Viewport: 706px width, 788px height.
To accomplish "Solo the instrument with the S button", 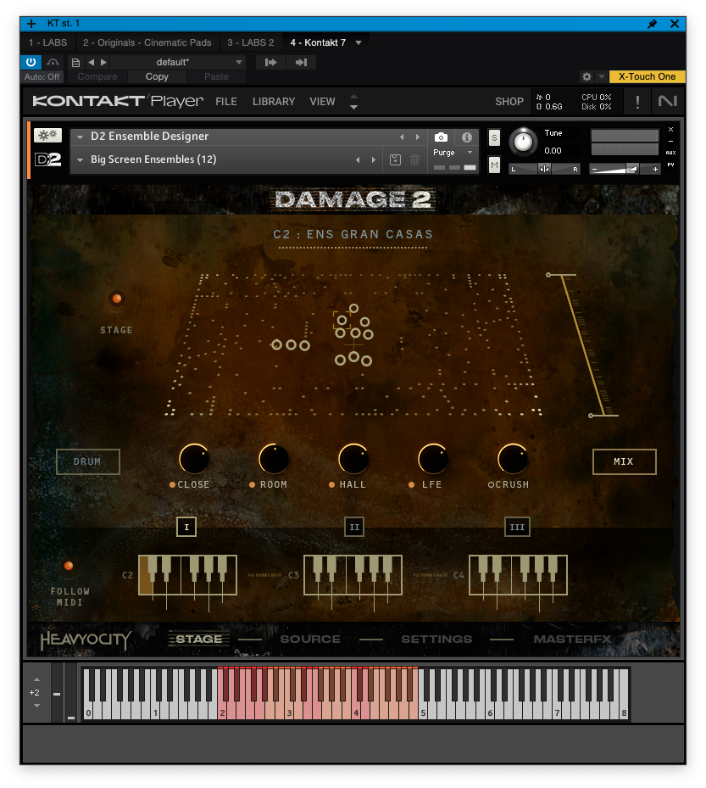I will 494,137.
